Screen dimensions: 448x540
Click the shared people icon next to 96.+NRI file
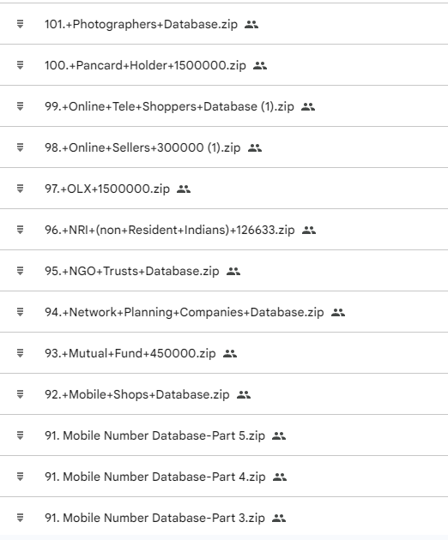309,230
